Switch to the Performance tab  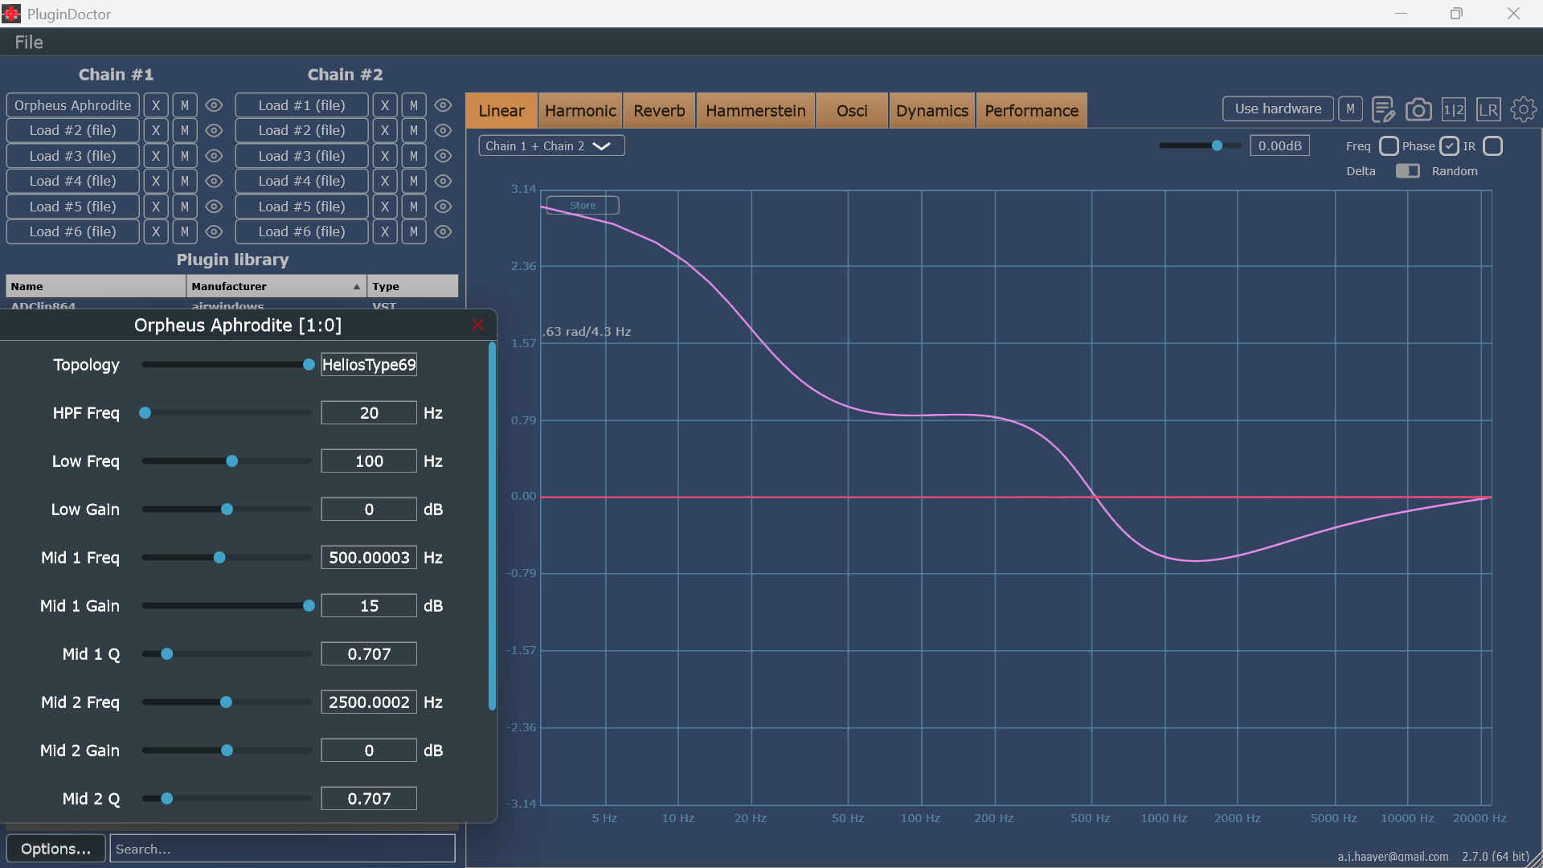coord(1031,111)
